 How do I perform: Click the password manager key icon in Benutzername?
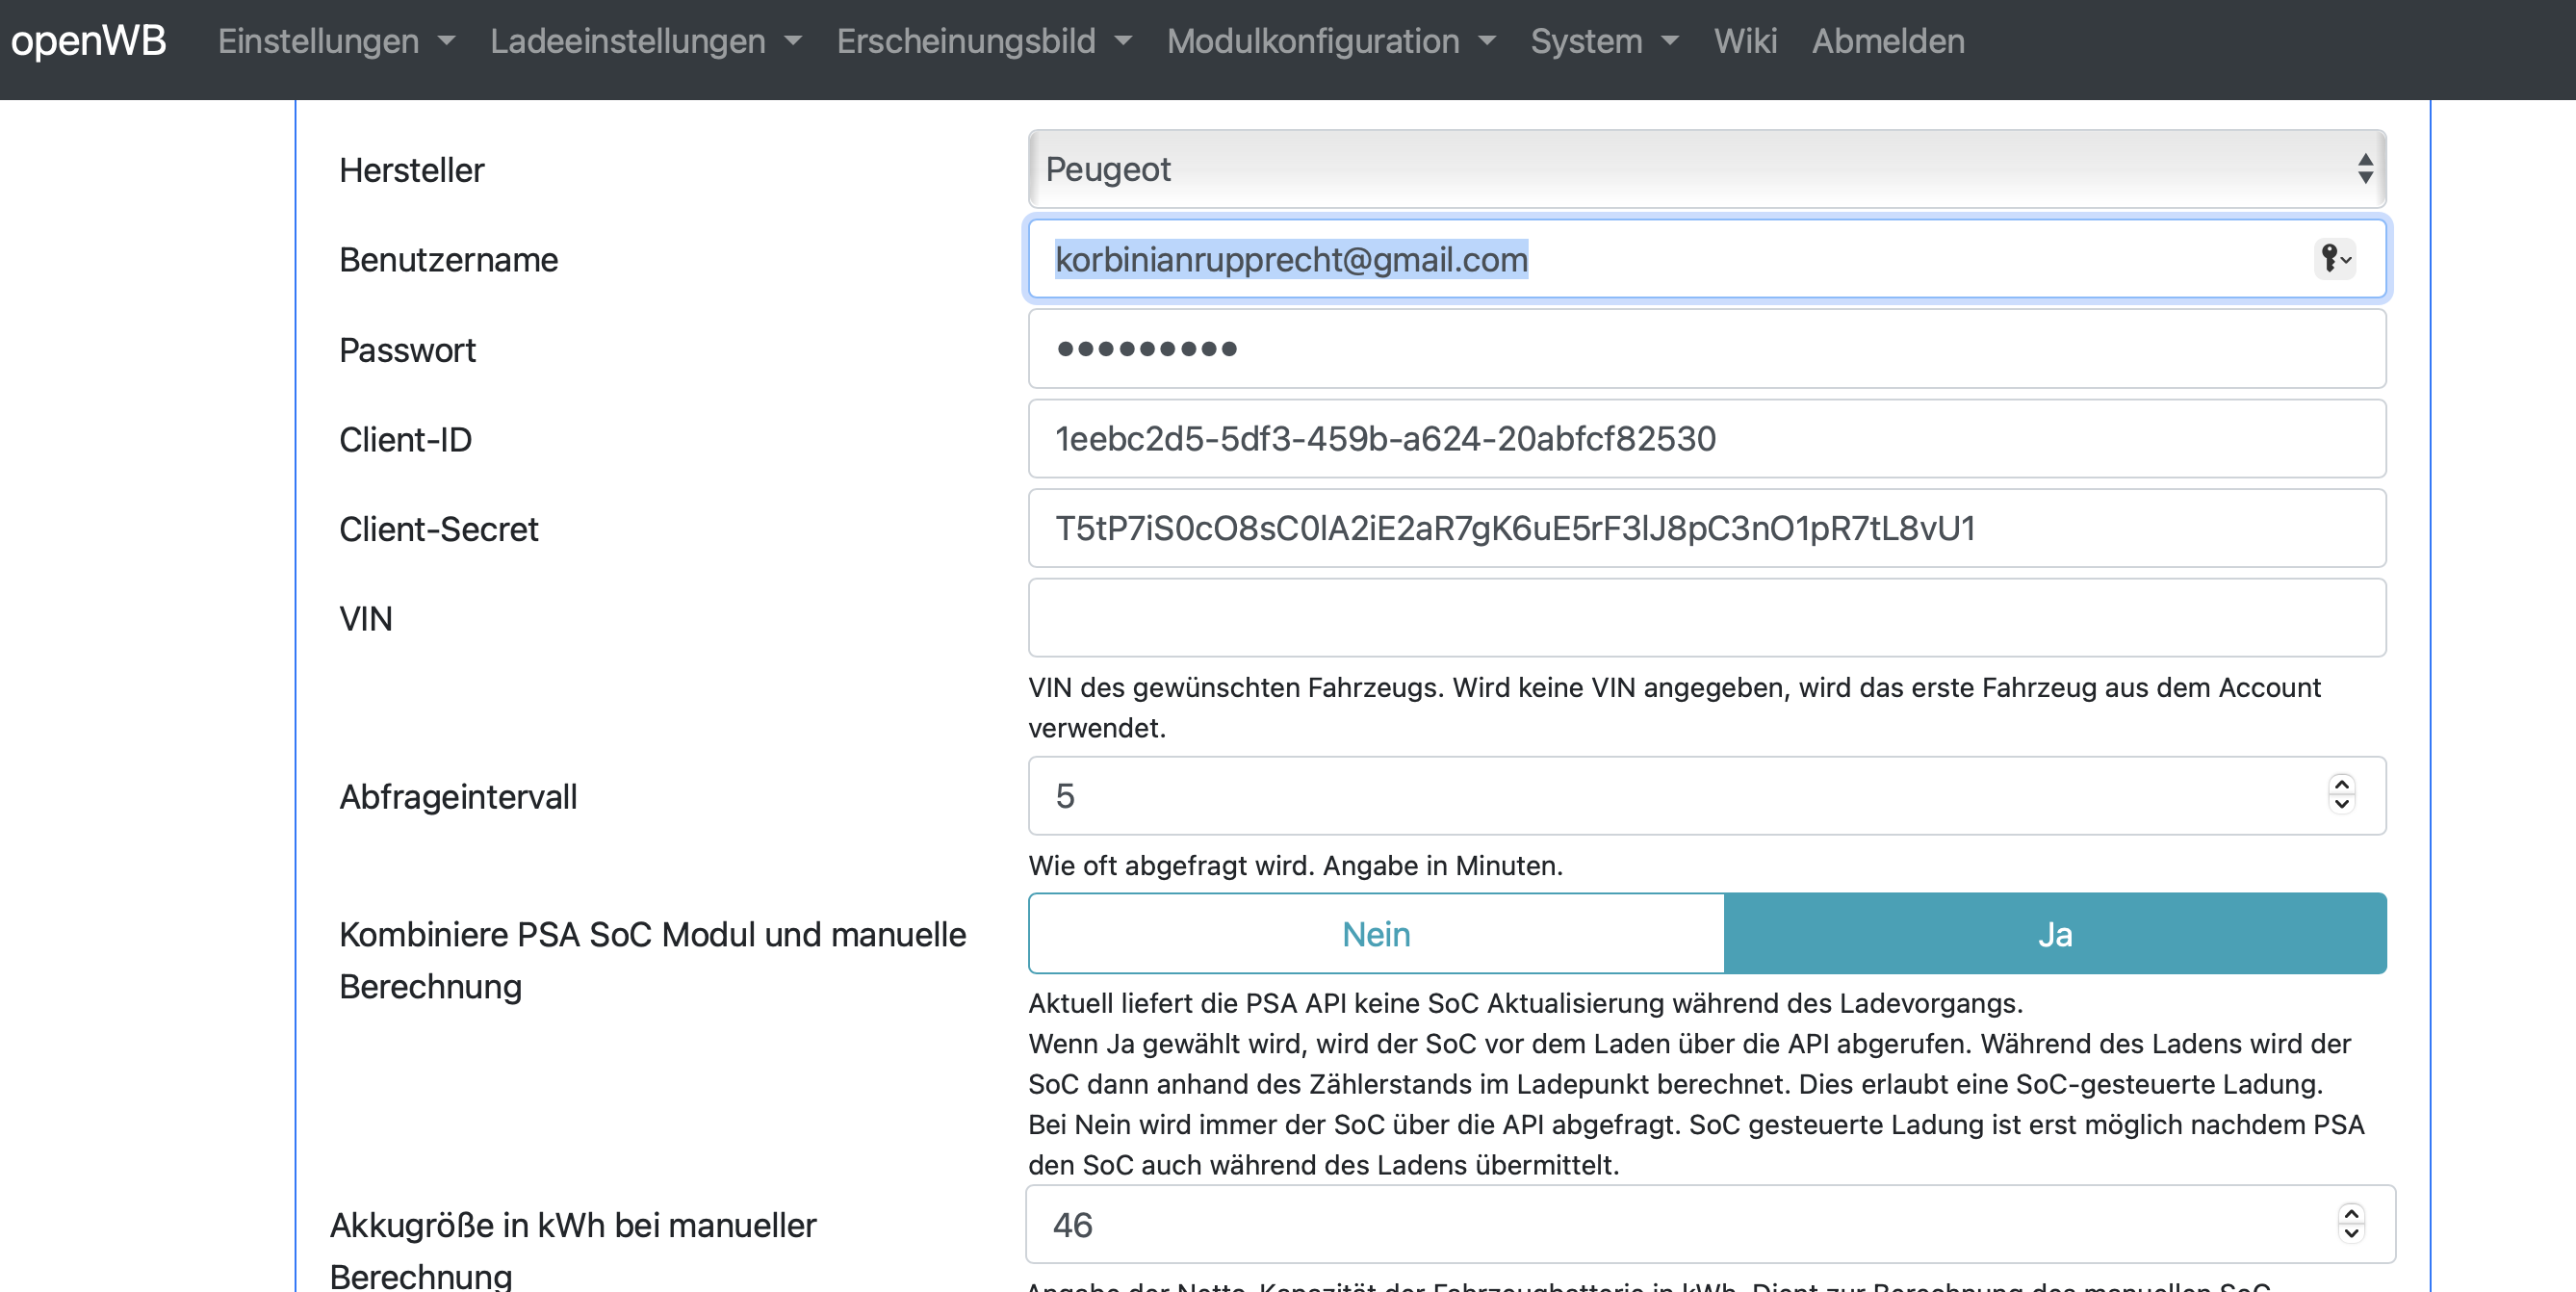pyautogui.click(x=2334, y=259)
